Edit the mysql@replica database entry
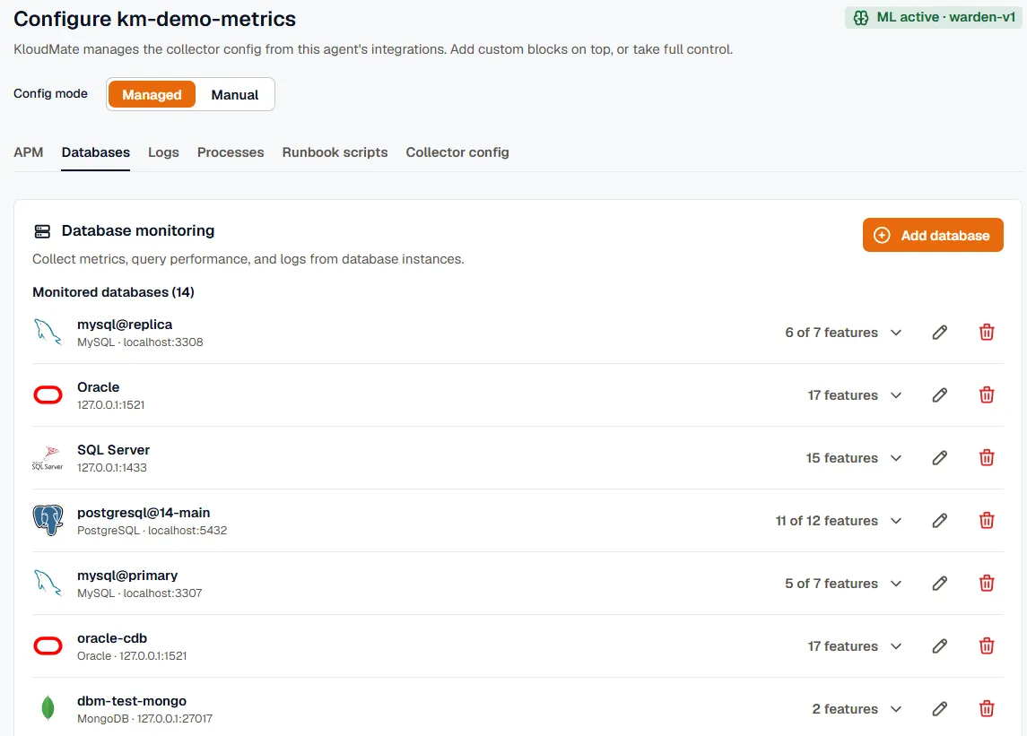This screenshot has width=1027, height=736. [x=939, y=333]
